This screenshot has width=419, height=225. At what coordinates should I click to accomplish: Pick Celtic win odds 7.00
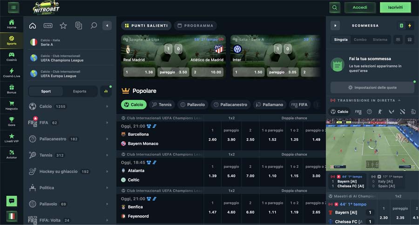(250, 172)
